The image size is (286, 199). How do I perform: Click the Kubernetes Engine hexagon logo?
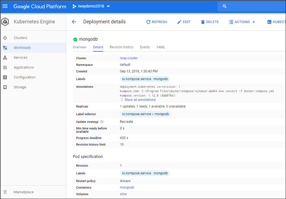tap(5, 22)
